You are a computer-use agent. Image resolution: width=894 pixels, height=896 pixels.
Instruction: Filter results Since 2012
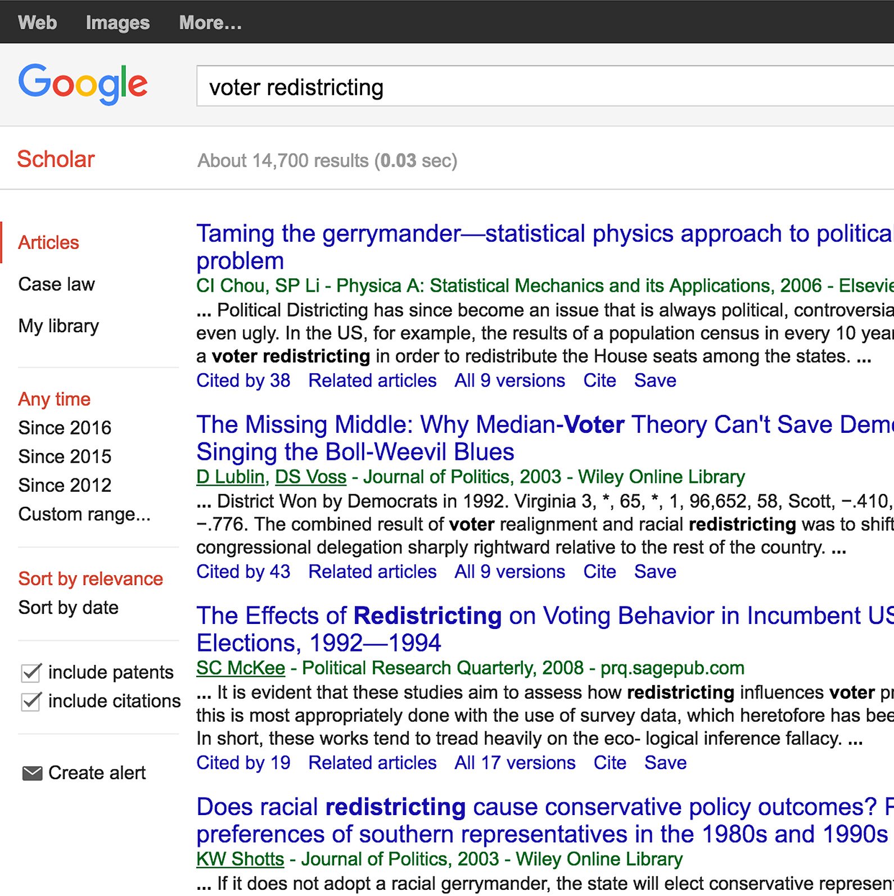coord(65,485)
